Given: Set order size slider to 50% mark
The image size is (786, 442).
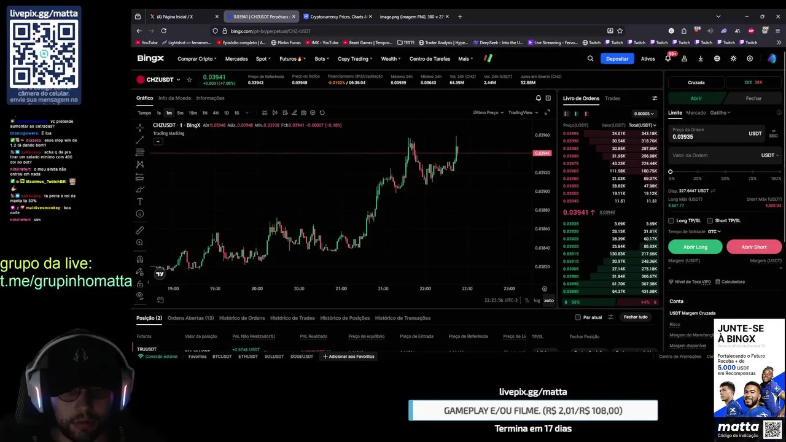Looking at the screenshot, I should tap(725, 172).
